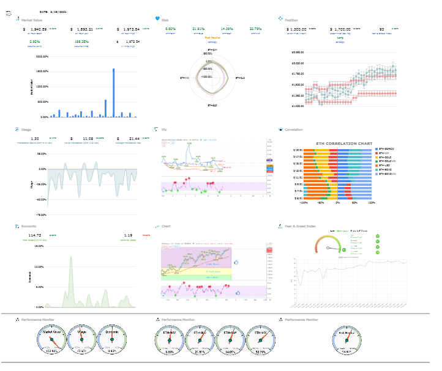Click the Economic gauge
The image size is (442, 371).
[112, 340]
